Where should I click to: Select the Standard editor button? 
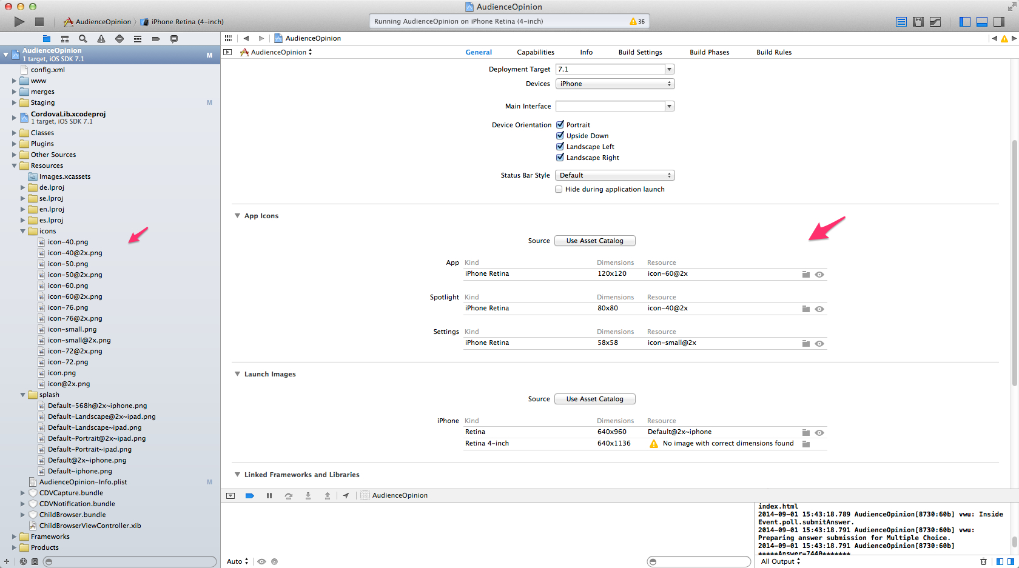(901, 22)
